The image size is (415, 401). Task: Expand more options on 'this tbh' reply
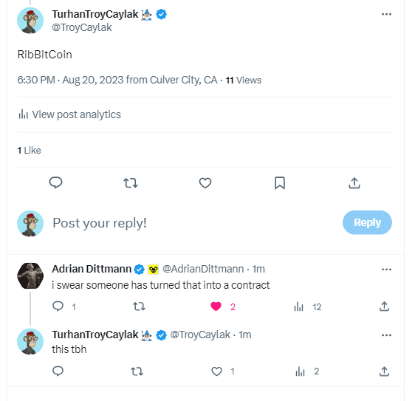386,335
